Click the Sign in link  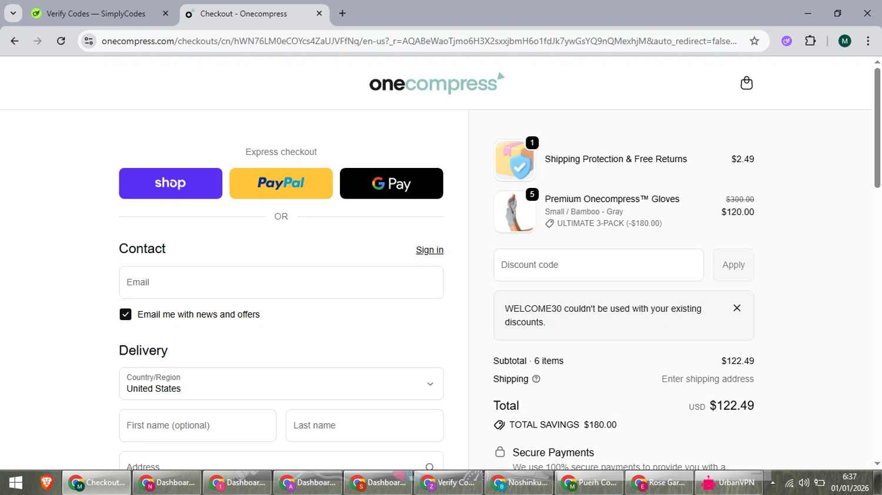[430, 250]
